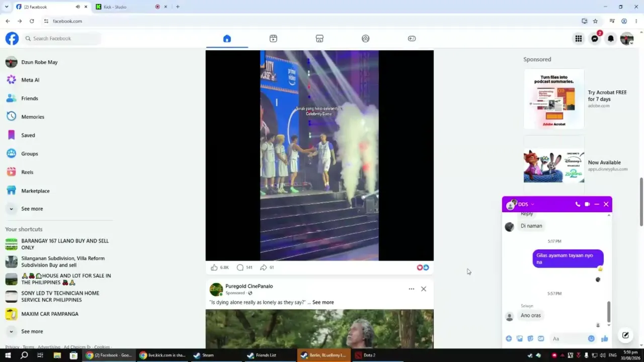Screen dimensions: 644x362
Task: Open the Chrome three-dot menu
Action: (636, 21)
